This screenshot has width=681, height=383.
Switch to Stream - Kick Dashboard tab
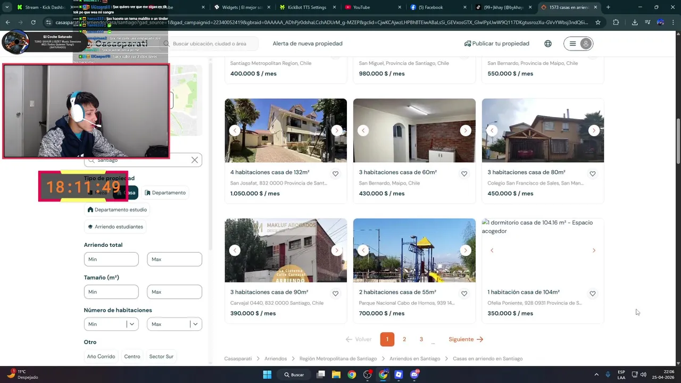pos(45,7)
